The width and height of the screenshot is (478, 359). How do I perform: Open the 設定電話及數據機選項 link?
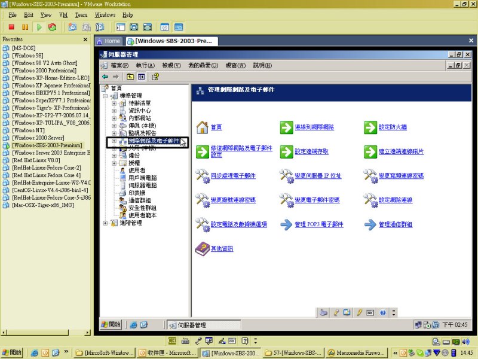238,224
